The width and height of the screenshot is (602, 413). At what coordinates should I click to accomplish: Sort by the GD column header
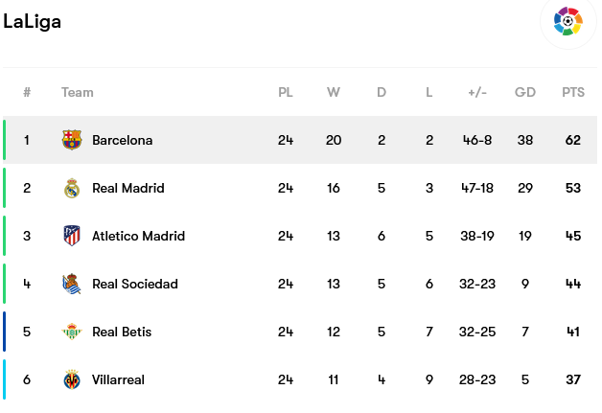pos(525,92)
